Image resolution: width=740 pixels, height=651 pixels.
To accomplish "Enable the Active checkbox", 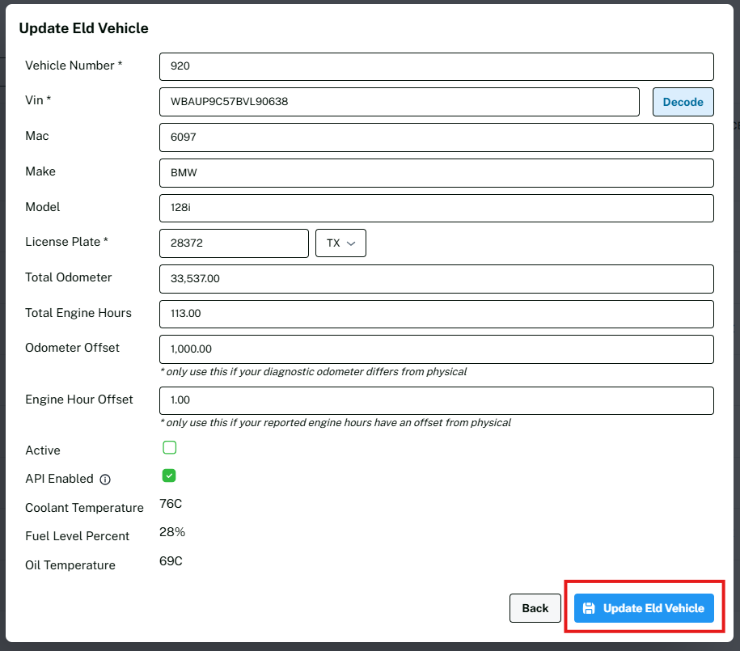I will coord(170,448).
